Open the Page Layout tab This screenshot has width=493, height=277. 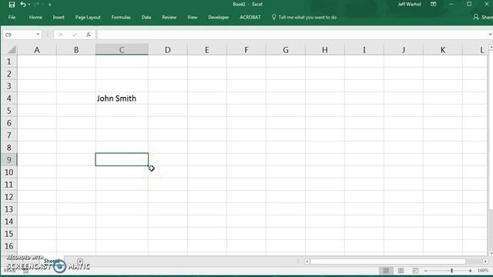coord(88,17)
